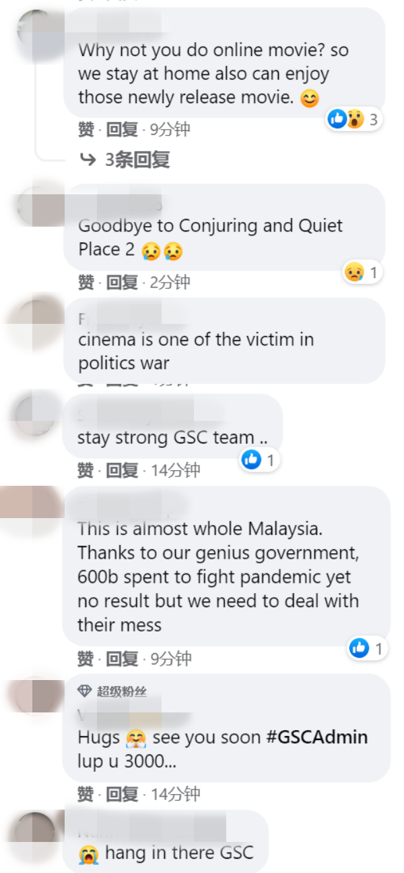Like the Hugs see you soon comment

pos(86,794)
